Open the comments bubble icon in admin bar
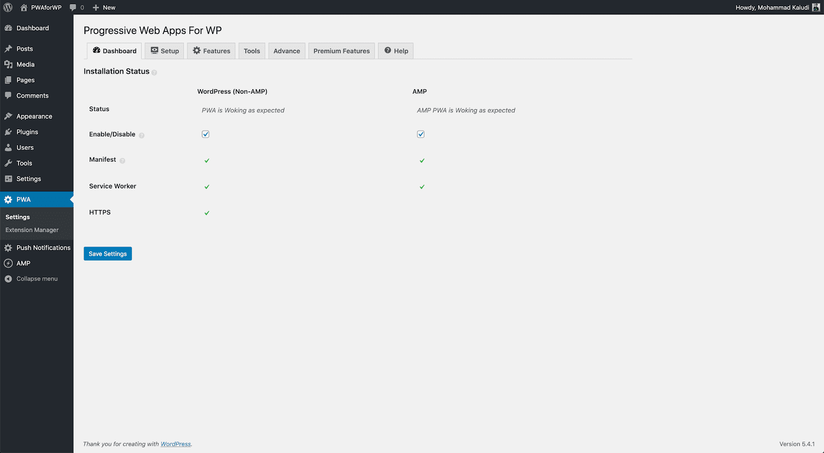This screenshot has width=824, height=453. 73,7
